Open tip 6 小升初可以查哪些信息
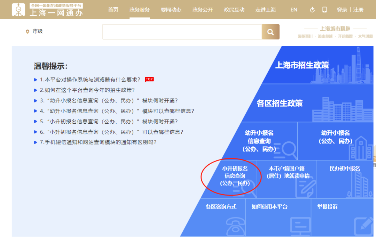This screenshot has height=239, width=376. [111, 132]
